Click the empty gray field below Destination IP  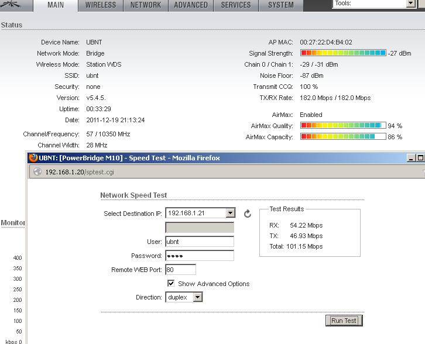200,228
